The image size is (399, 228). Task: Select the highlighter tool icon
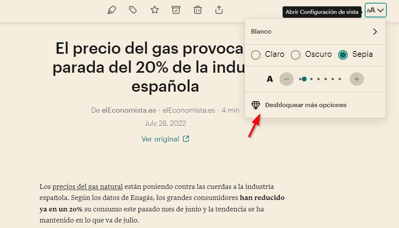click(x=112, y=10)
